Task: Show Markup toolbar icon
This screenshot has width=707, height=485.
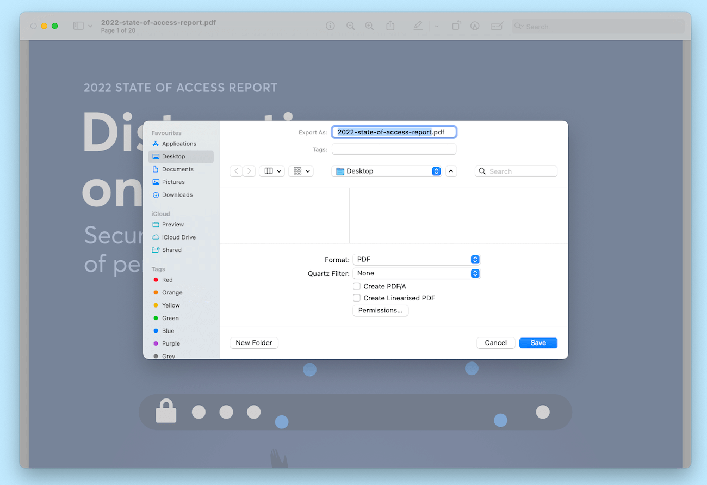Action: [475, 26]
